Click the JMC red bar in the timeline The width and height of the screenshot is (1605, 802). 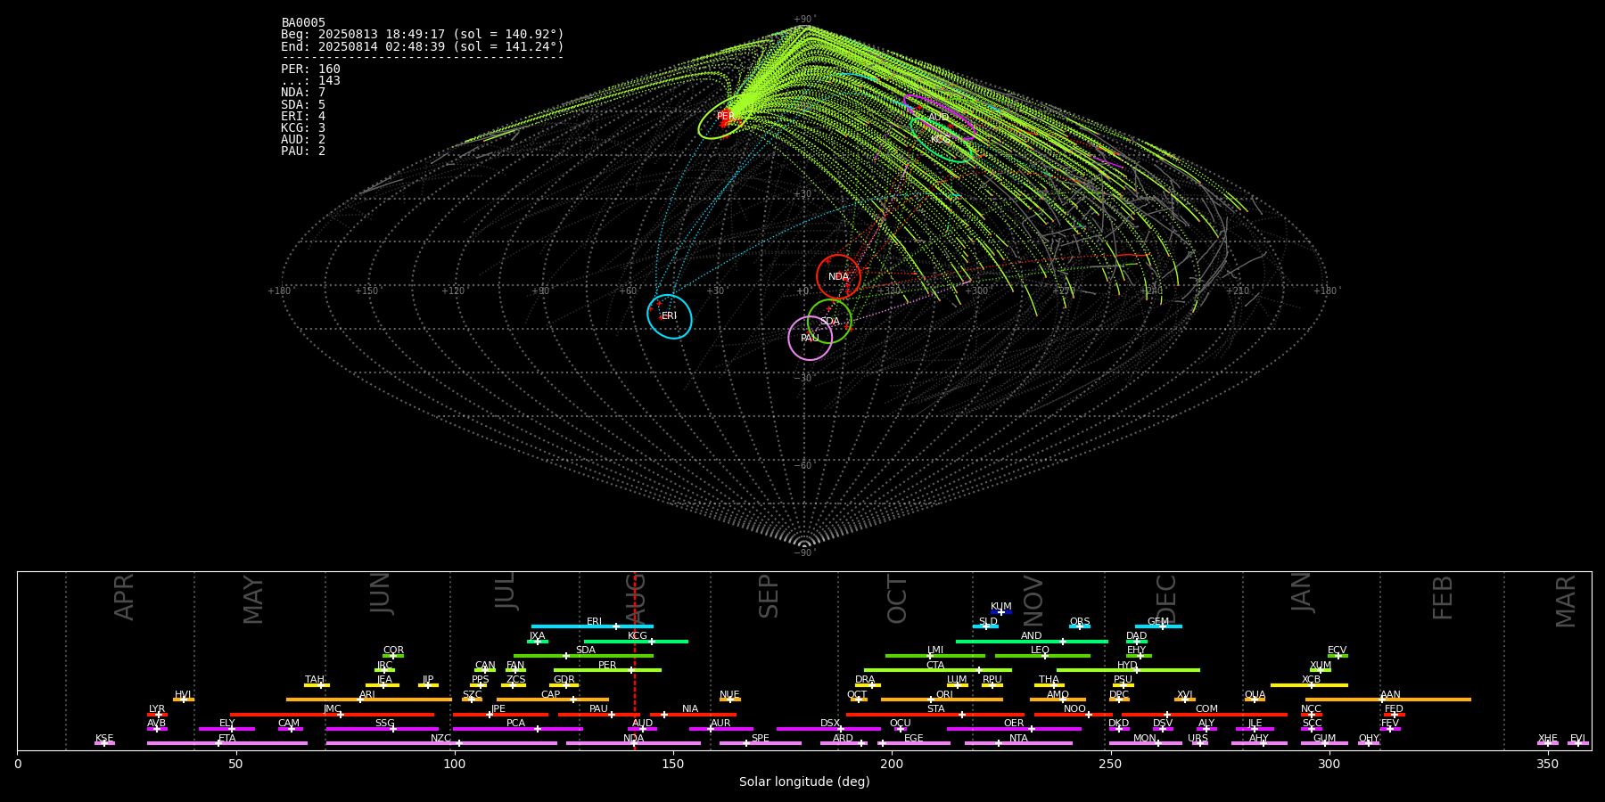[x=333, y=714]
